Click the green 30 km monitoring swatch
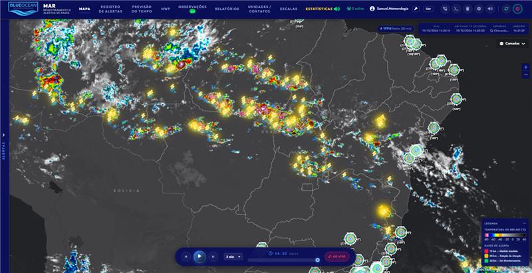The image size is (532, 273). pyautogui.click(x=486, y=262)
